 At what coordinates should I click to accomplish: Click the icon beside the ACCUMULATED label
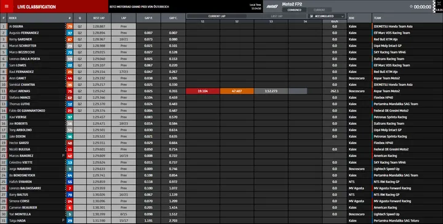click(311, 16)
